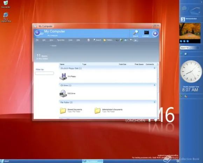Click the Search toolbar button
The width and height of the screenshot is (203, 163).
[x=97, y=40]
